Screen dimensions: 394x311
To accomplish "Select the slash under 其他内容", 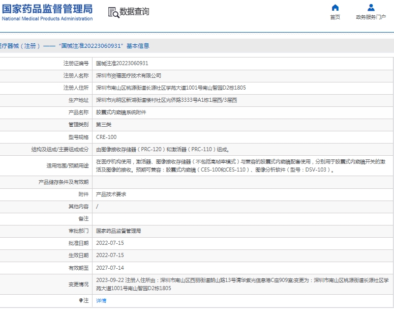I will tap(97, 207).
